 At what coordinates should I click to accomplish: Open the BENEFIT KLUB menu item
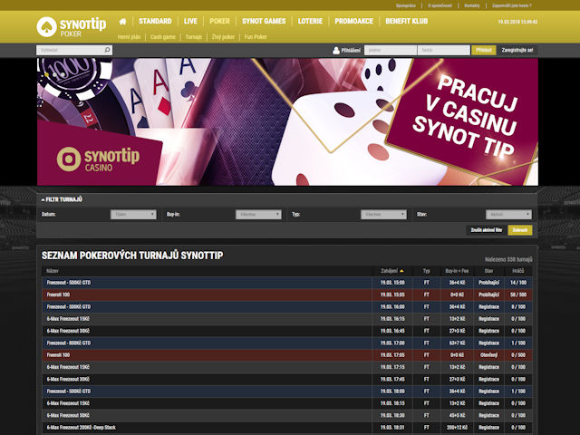click(407, 22)
